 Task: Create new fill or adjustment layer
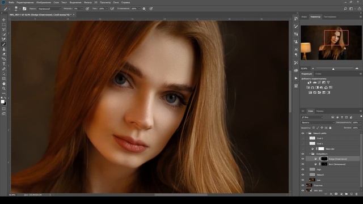click(x=341, y=194)
